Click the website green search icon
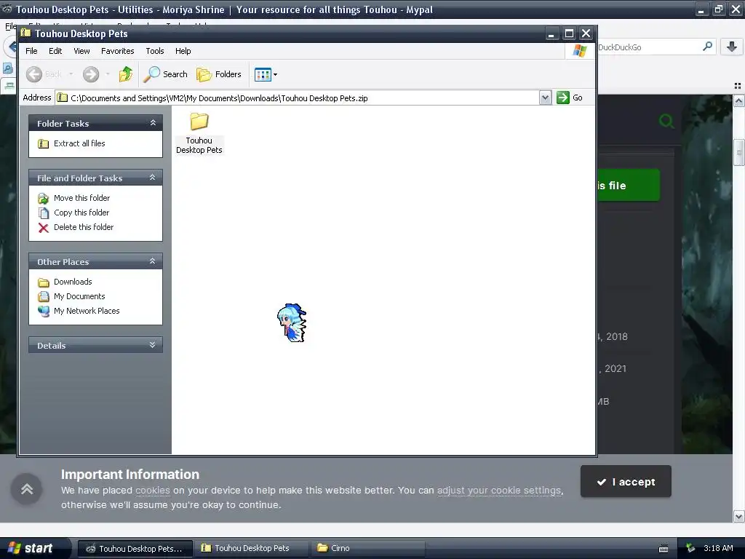Image resolution: width=745 pixels, height=559 pixels. click(666, 122)
